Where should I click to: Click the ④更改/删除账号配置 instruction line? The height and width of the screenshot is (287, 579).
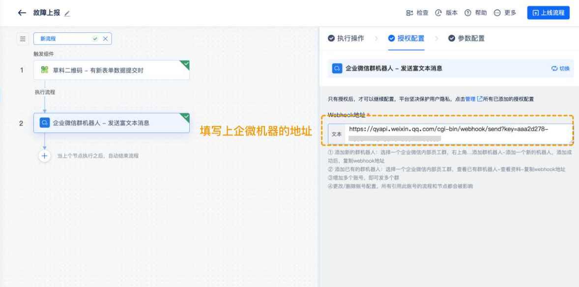pos(400,186)
